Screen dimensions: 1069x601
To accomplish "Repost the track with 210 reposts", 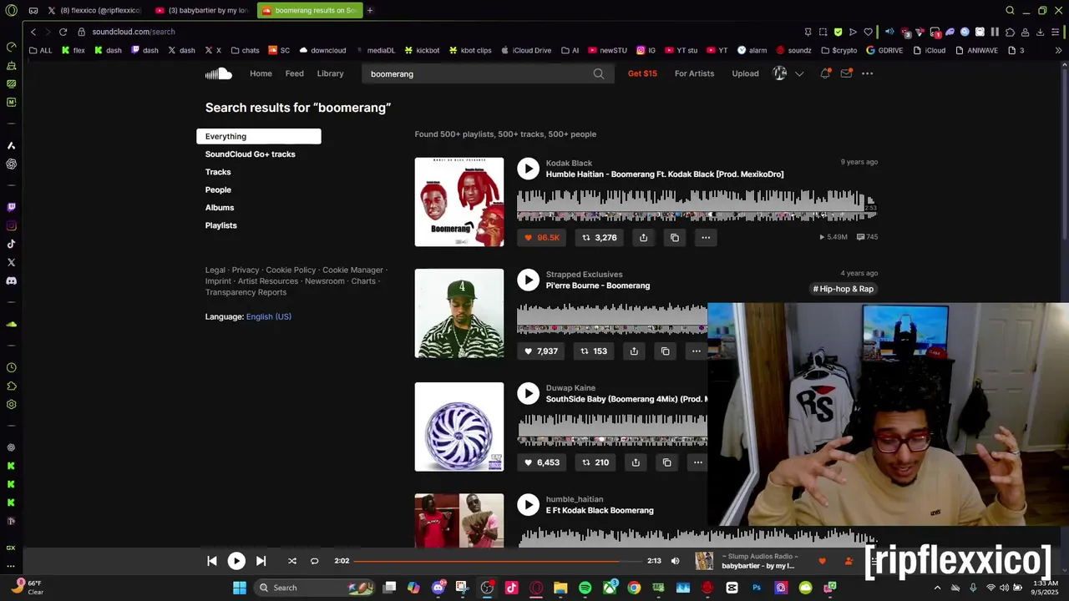I will [x=595, y=462].
